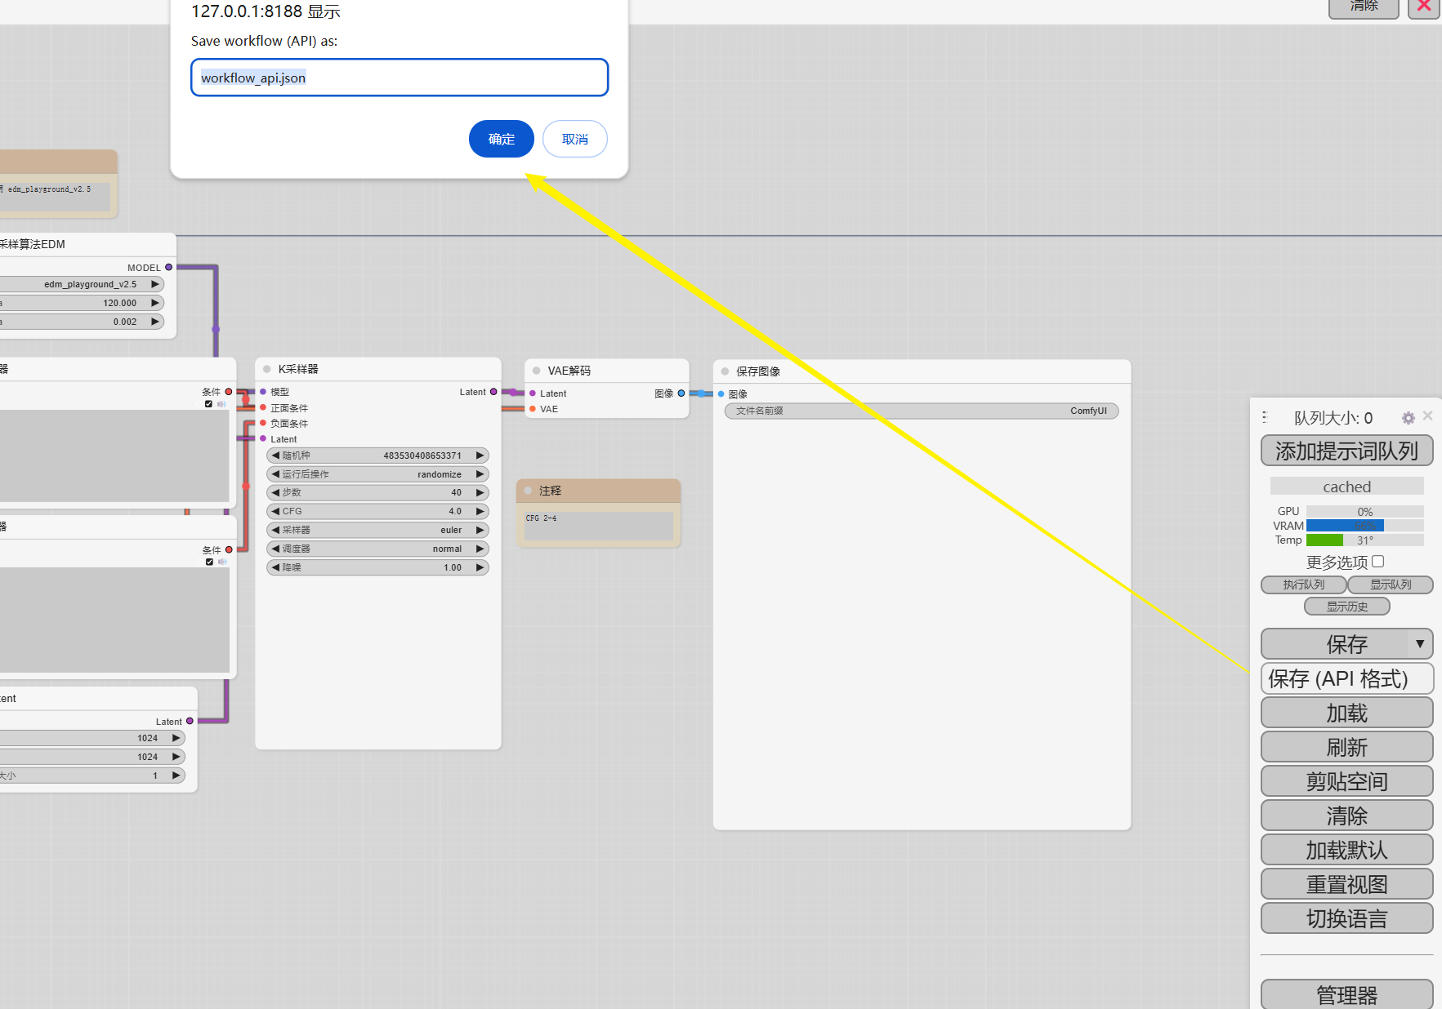Image resolution: width=1442 pixels, height=1009 pixels.
Task: Collapse the K采样器 node via its dot
Action: (267, 369)
